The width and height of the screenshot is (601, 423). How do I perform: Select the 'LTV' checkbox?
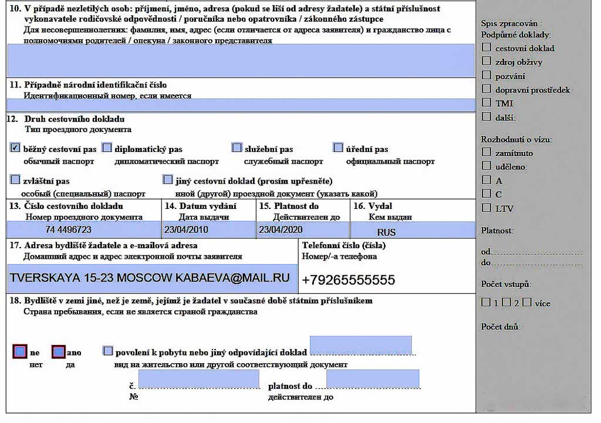click(487, 207)
